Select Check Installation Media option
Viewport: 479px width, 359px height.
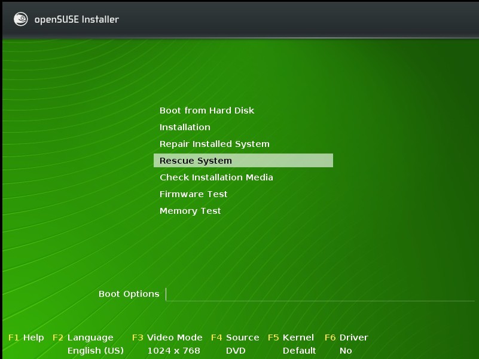coord(216,177)
